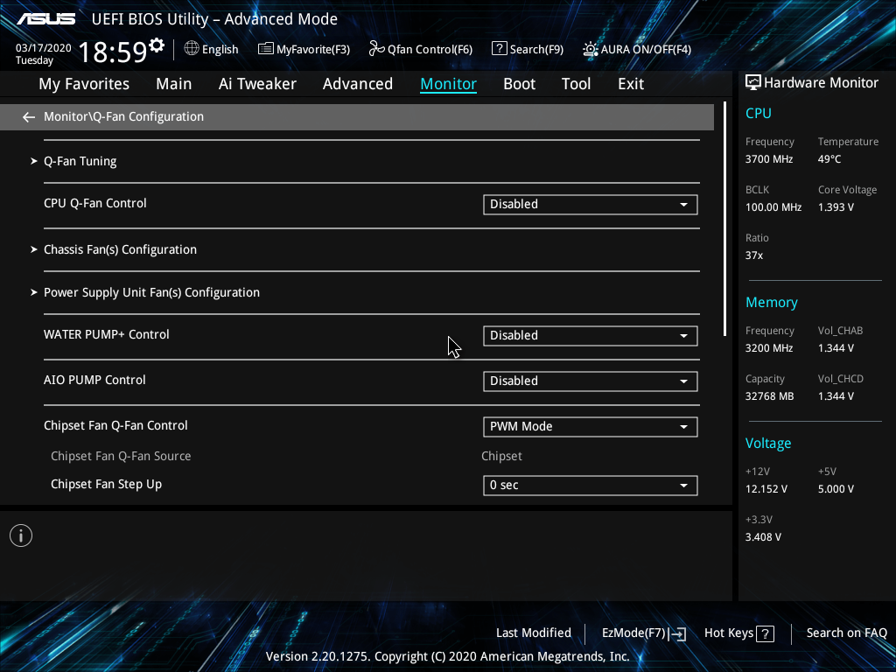Click the info circle icon
This screenshot has width=896, height=672.
[21, 535]
